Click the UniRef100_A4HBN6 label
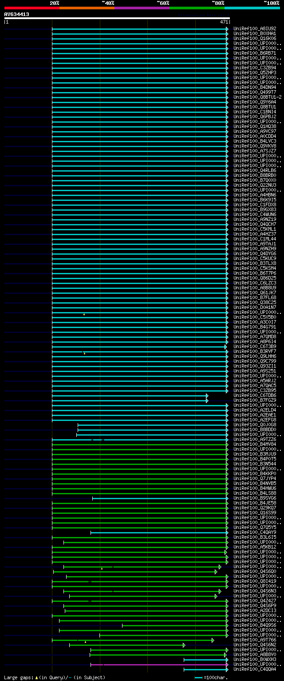 [x=255, y=195]
